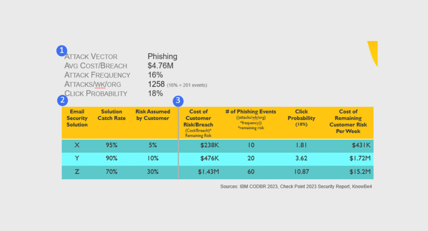Click the 1258 attacks per week value
The image size is (428, 231).
[156, 84]
